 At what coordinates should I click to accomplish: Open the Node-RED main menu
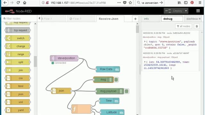click(x=198, y=11)
